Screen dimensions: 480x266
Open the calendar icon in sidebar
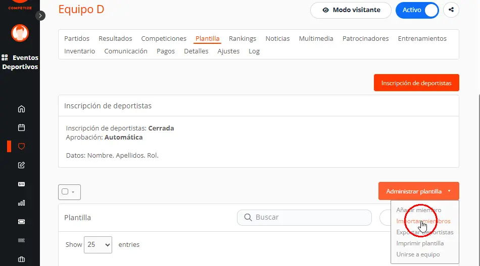coord(21,127)
